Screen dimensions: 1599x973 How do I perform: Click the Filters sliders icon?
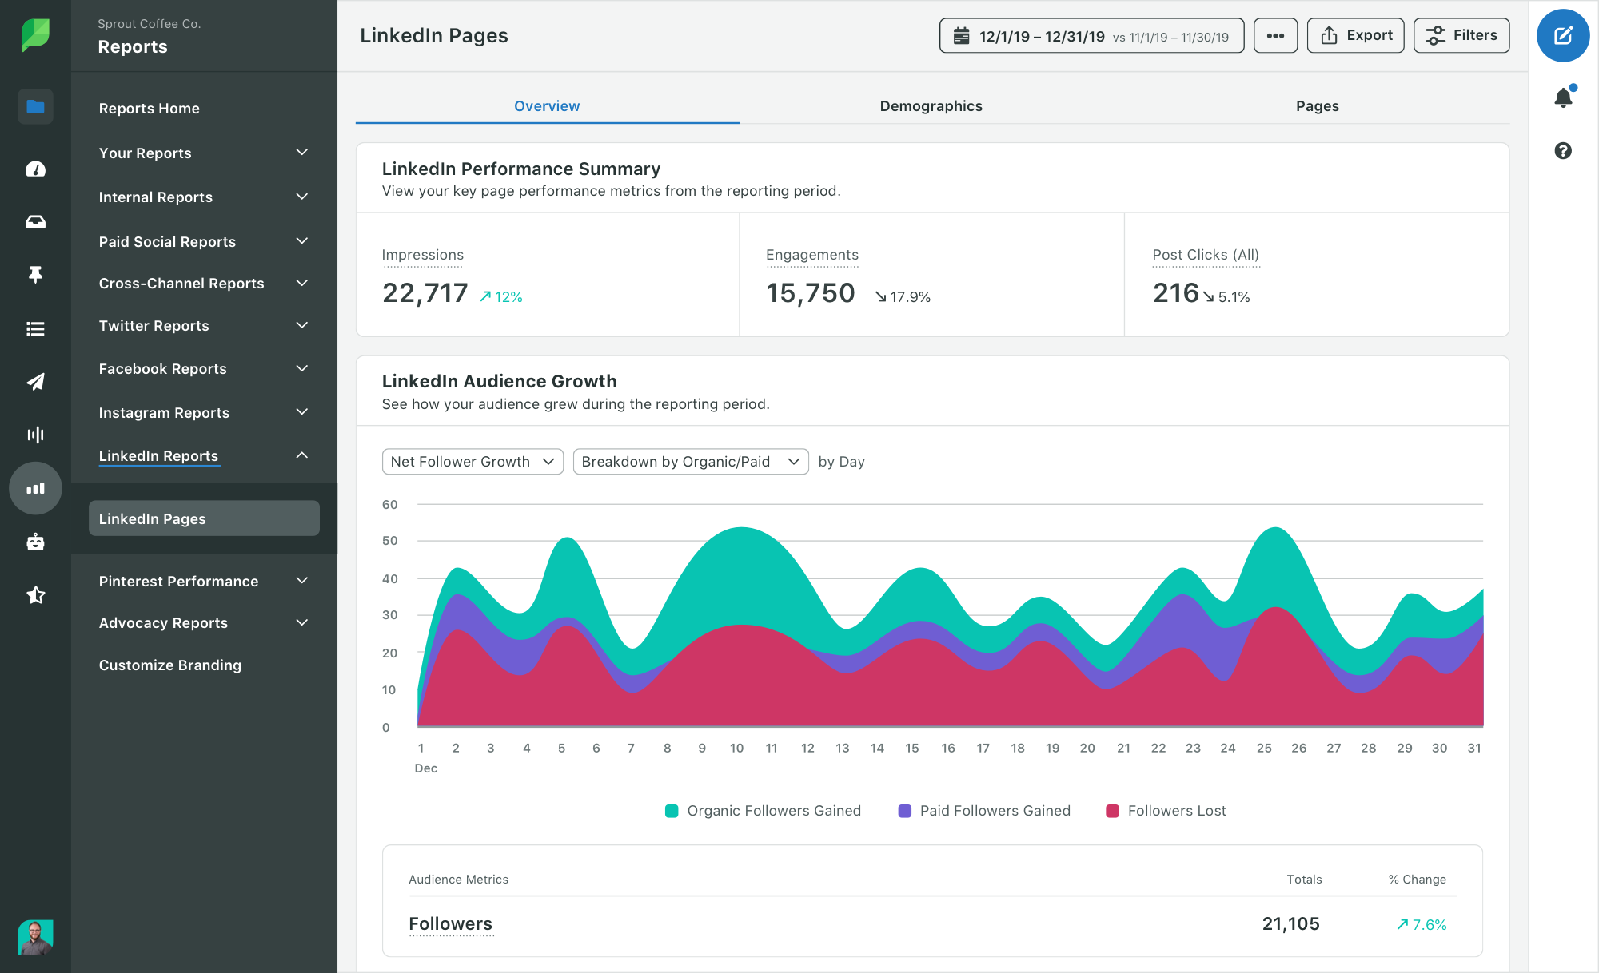pyautogui.click(x=1436, y=36)
